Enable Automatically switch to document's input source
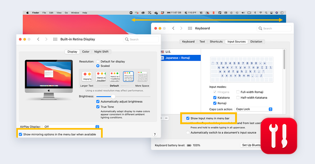Screen dimensions: 315x164 tap(188, 132)
